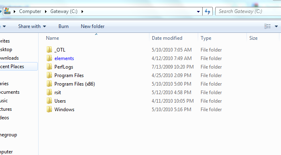This screenshot has width=281, height=155.
Task: Expand the arrow before the Computer breadcrumb
Action: point(15,11)
